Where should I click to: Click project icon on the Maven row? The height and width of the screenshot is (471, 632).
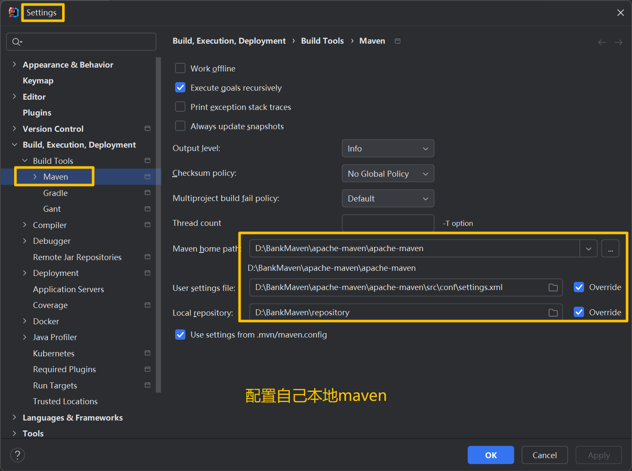pos(147,177)
